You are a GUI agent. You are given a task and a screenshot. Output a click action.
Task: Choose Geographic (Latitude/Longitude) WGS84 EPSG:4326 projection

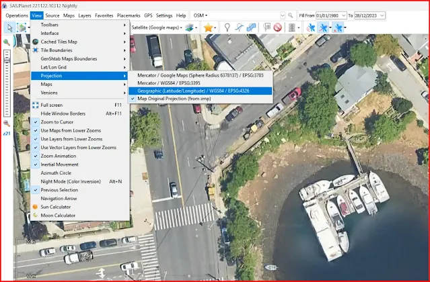[x=200, y=91]
